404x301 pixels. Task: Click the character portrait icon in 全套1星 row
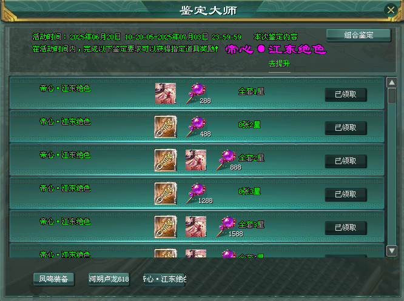pyautogui.click(x=166, y=93)
